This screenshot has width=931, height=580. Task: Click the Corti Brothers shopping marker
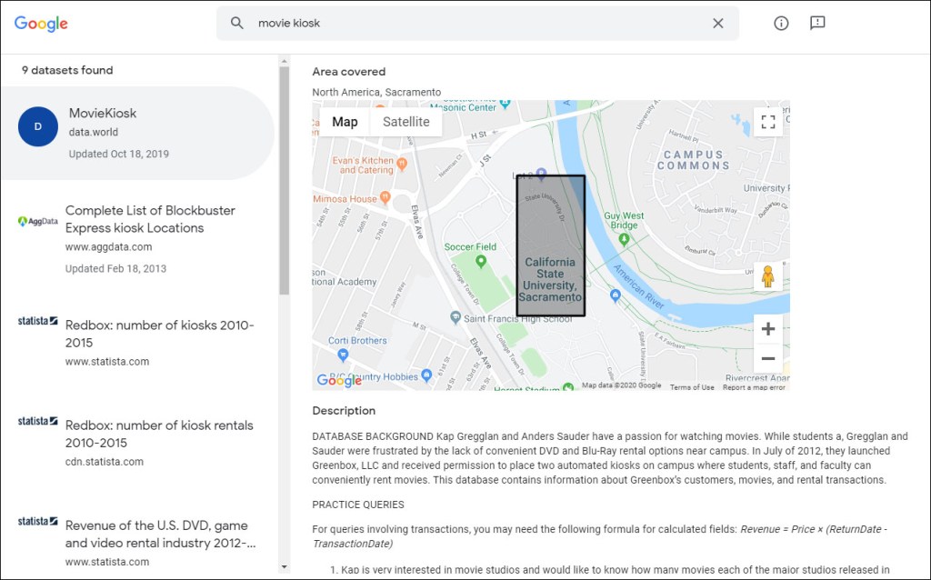343,355
